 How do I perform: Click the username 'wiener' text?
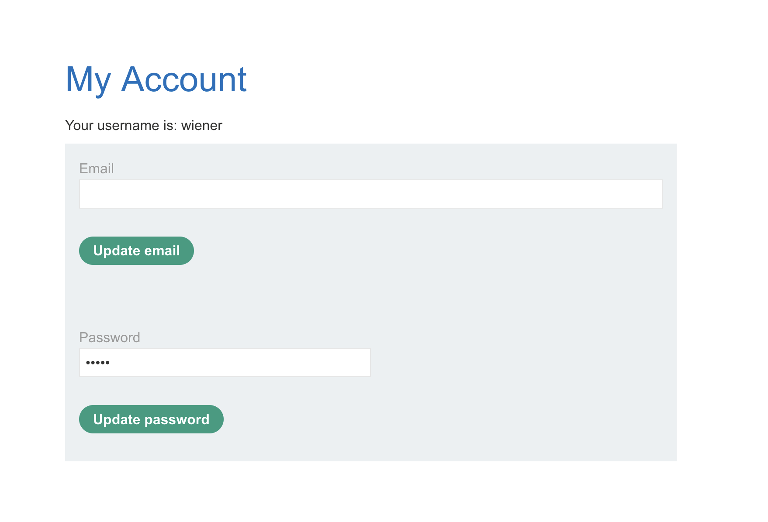201,126
